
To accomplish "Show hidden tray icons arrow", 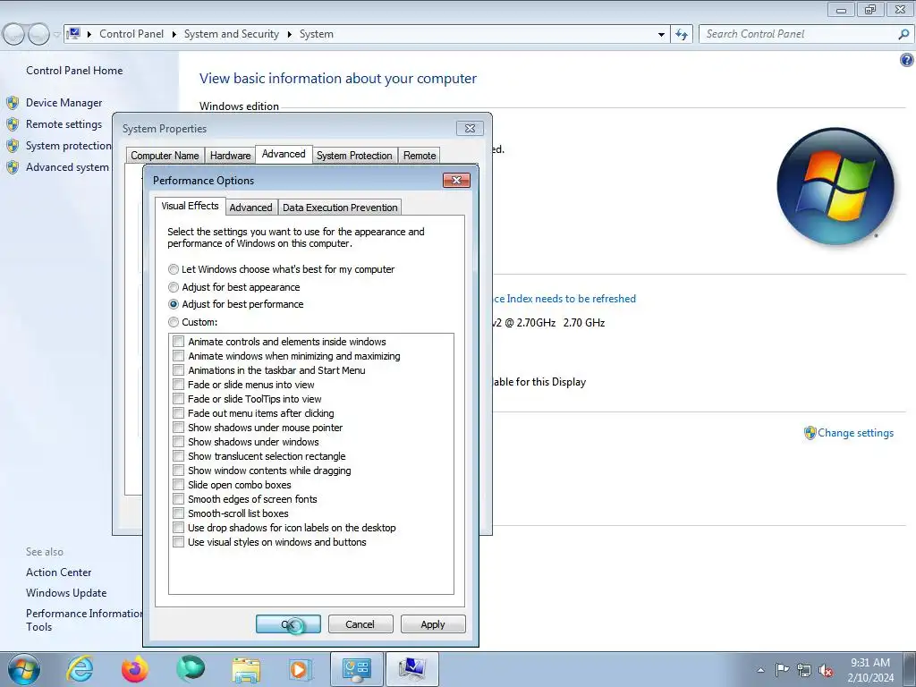I will coord(760,670).
